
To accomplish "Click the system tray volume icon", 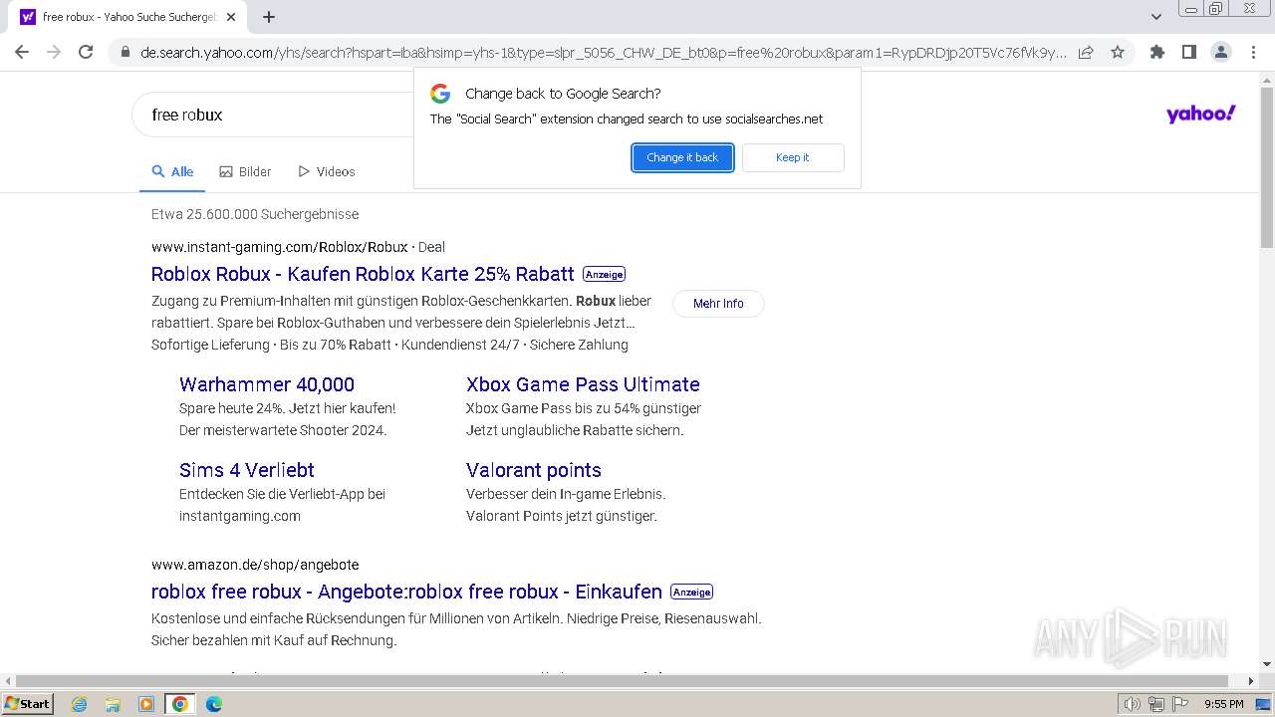I will [x=1132, y=704].
